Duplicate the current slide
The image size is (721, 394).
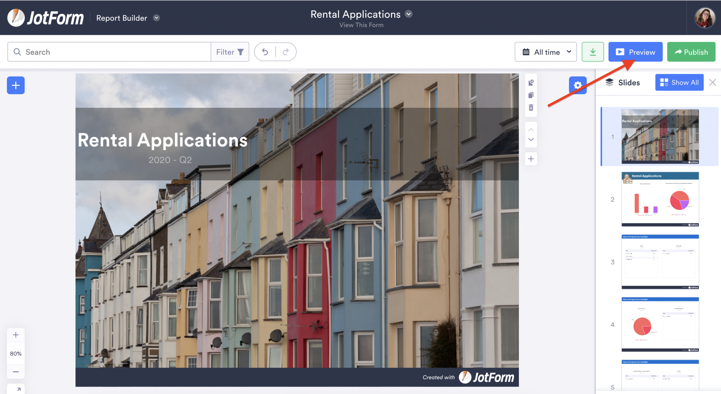tap(531, 95)
